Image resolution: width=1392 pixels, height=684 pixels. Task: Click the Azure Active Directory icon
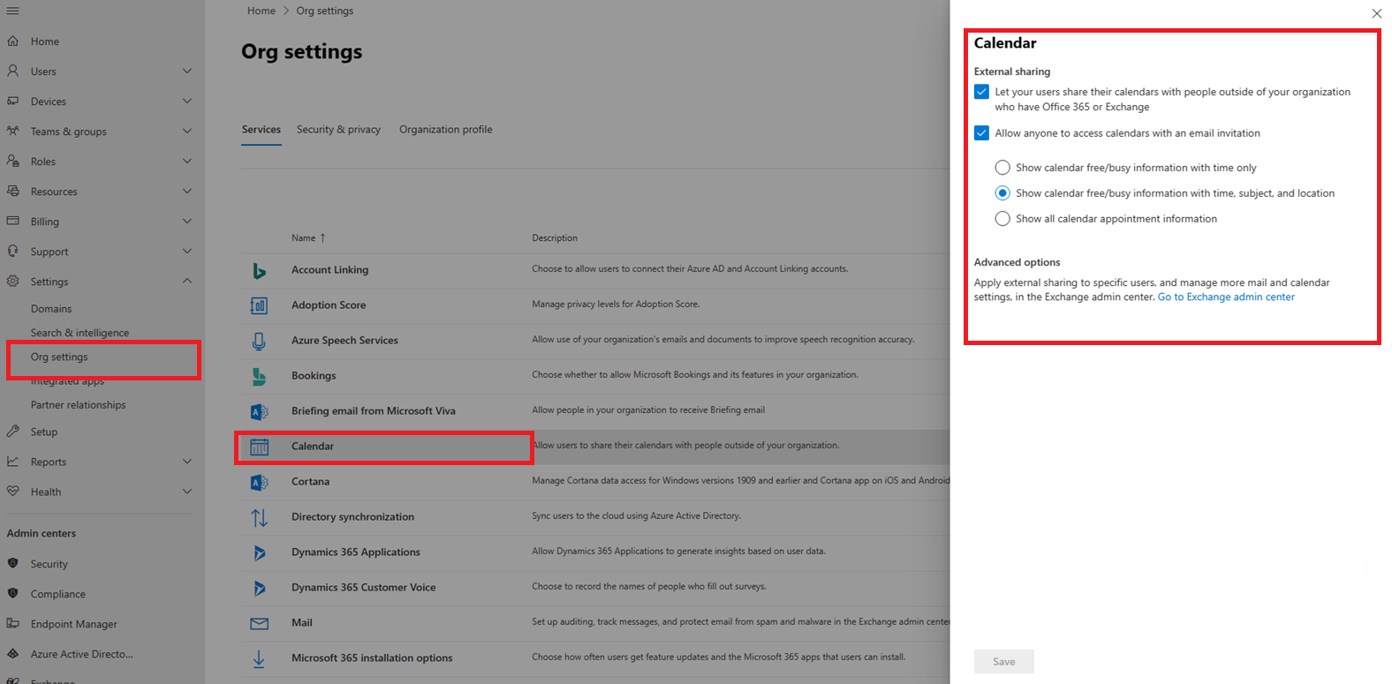point(12,653)
